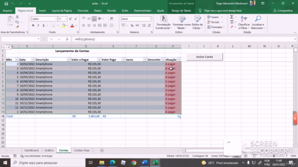Click the Diga-me search box
The width and height of the screenshot is (298, 167).
point(220,11)
